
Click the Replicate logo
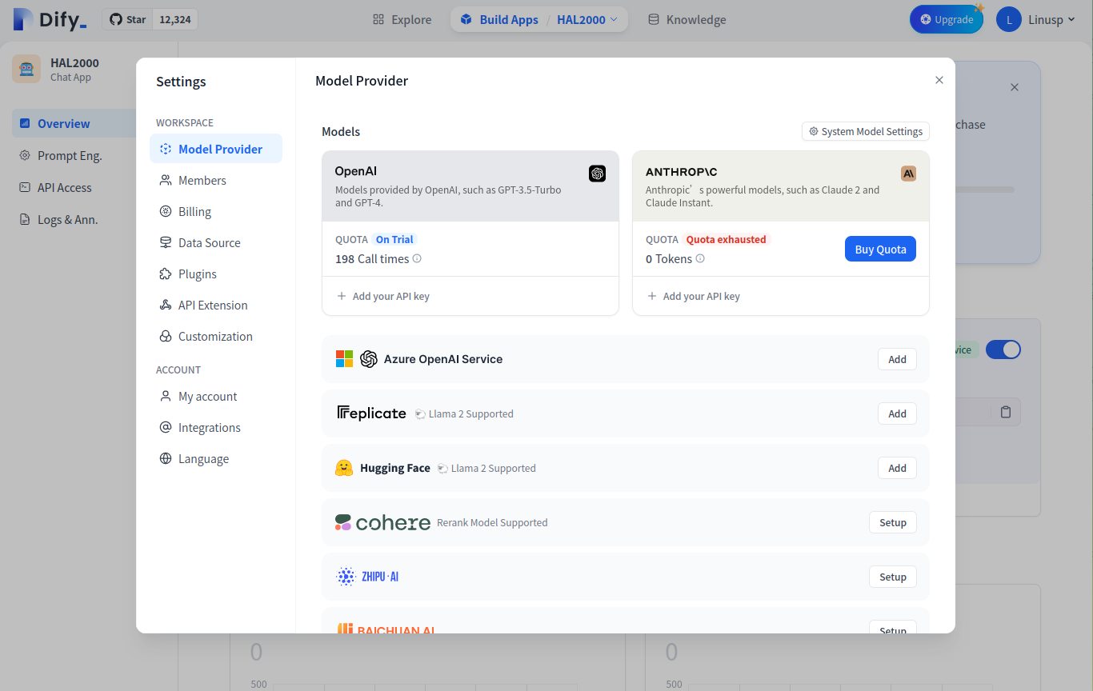(371, 413)
